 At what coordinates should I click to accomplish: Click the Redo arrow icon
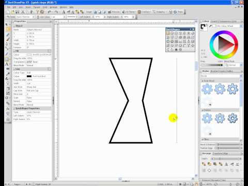click(x=56, y=12)
